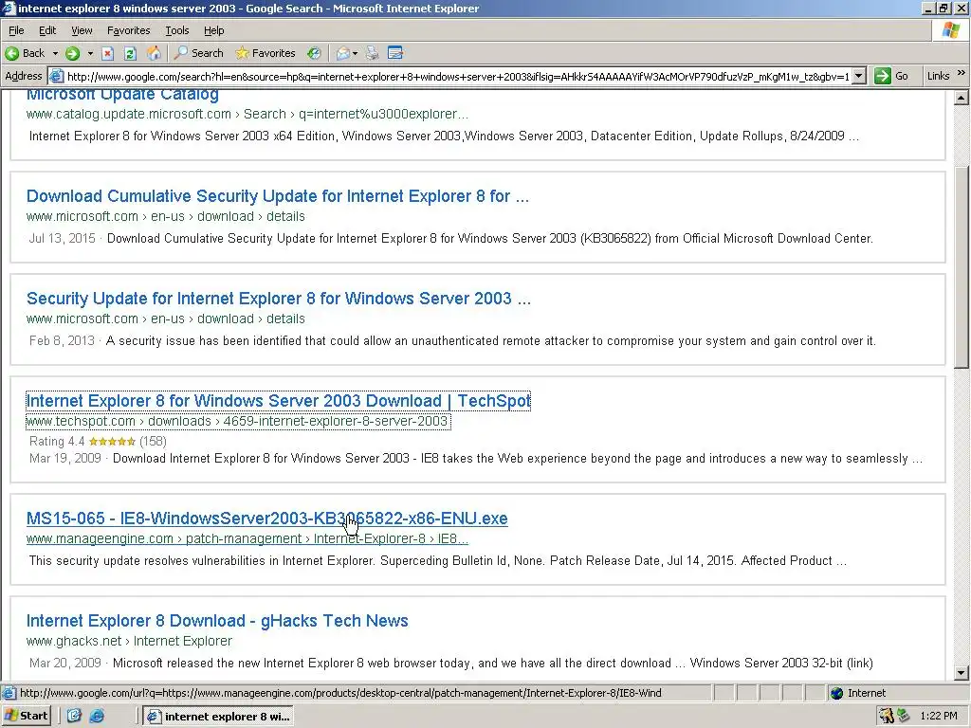
Task: Expand the Mail icon dropdown arrow
Action: pyautogui.click(x=355, y=53)
